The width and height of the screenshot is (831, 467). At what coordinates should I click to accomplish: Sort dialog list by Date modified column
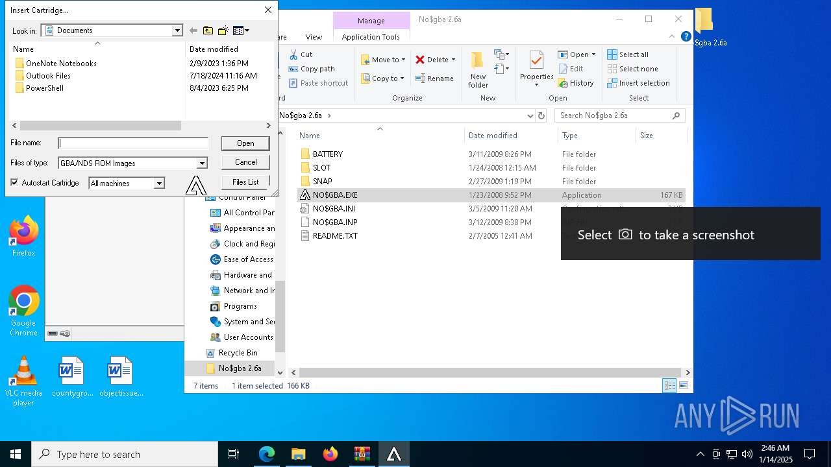[x=214, y=49]
